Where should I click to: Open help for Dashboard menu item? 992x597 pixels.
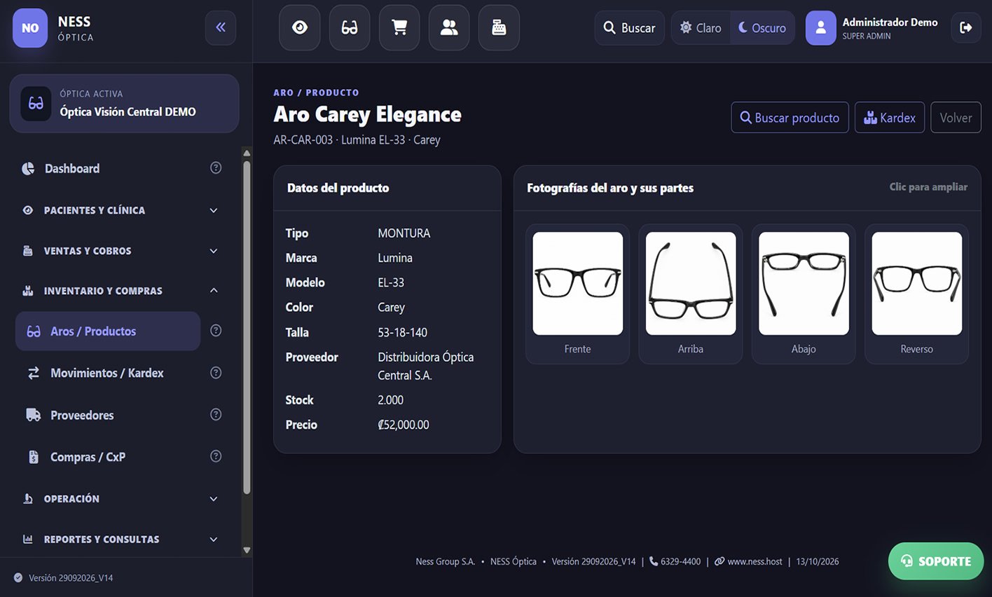coord(216,167)
